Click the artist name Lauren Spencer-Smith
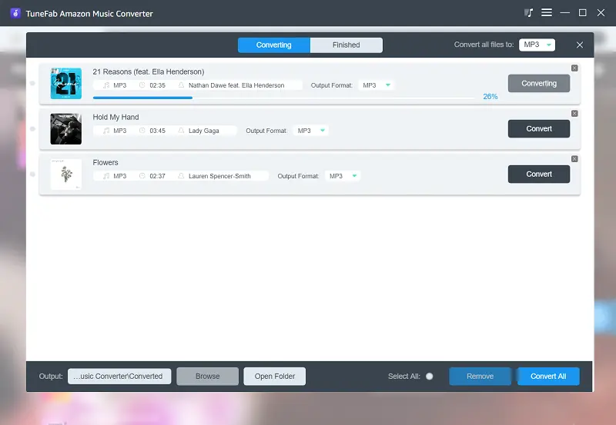 click(219, 176)
